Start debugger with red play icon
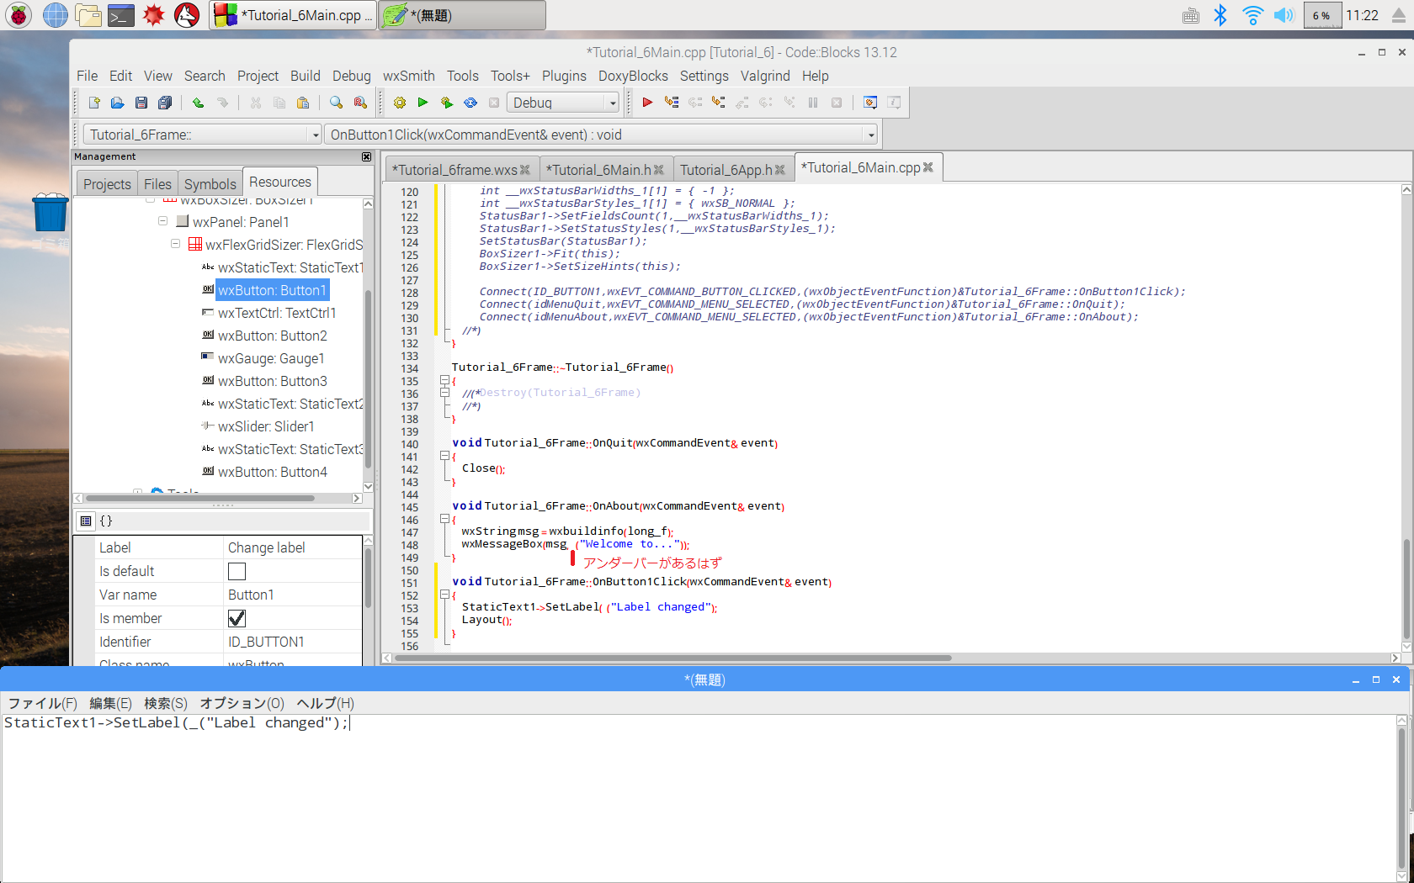 (647, 103)
